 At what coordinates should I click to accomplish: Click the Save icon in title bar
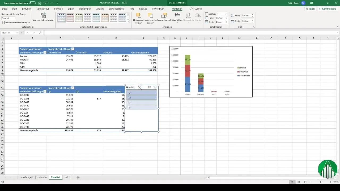click(40, 3)
